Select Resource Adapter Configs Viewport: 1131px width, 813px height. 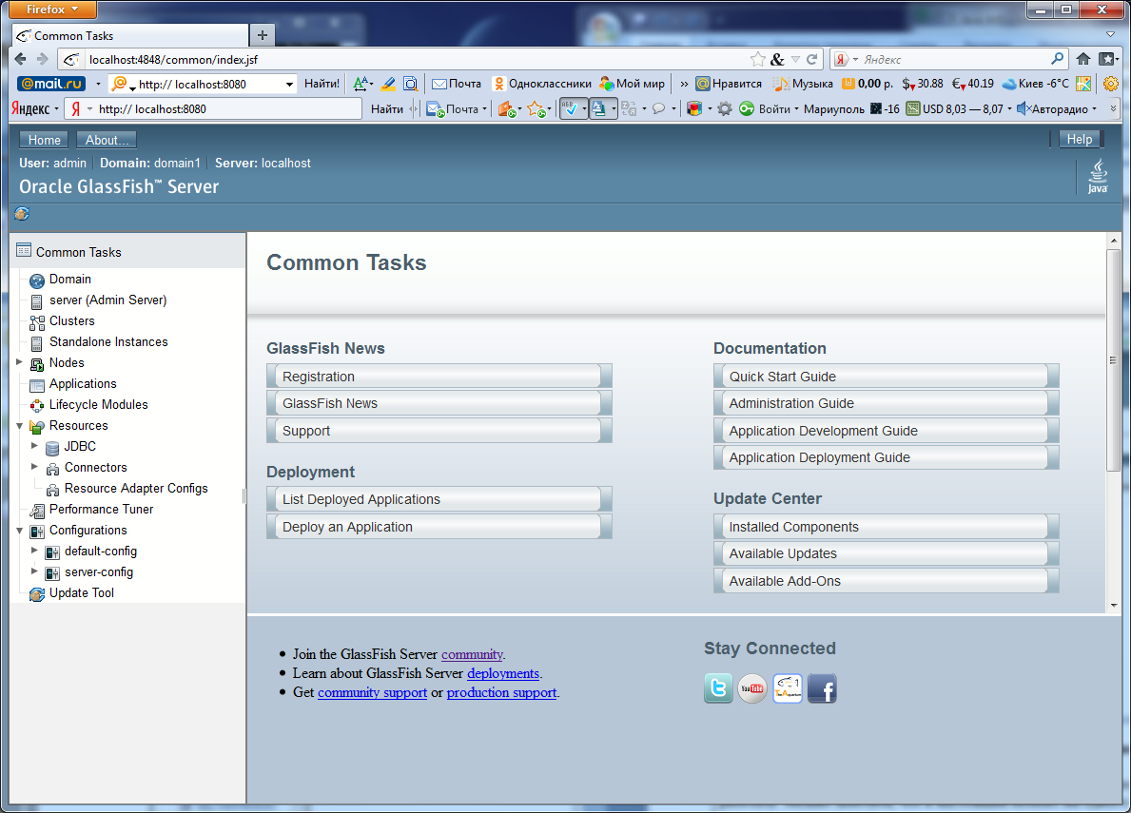136,488
